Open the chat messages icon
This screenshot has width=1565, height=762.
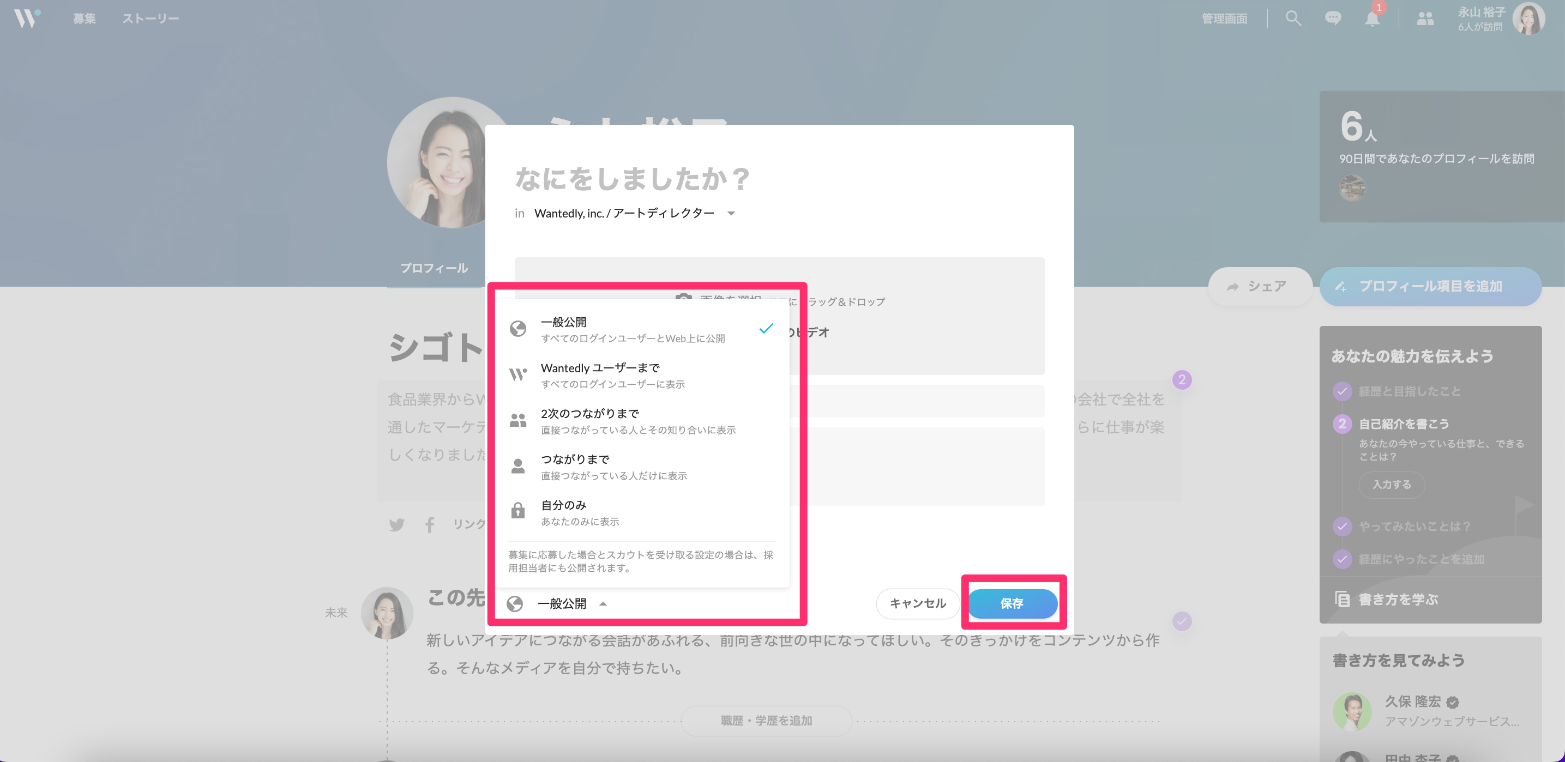tap(1332, 18)
